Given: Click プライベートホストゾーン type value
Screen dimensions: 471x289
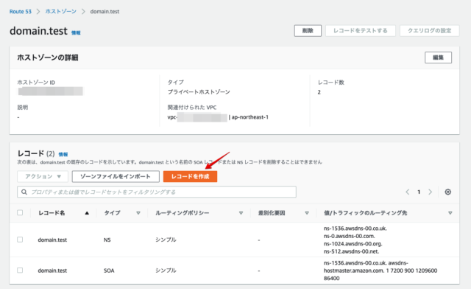Looking at the screenshot, I should click(199, 92).
